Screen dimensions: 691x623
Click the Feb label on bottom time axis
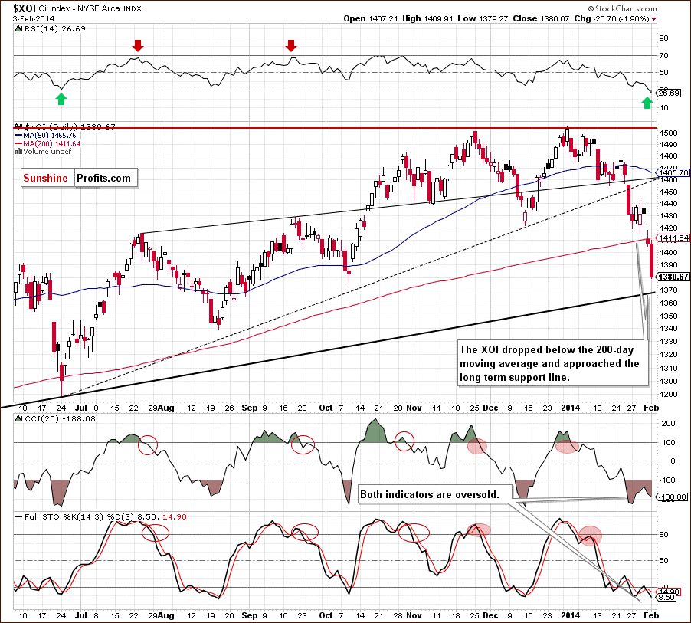[x=651, y=615]
